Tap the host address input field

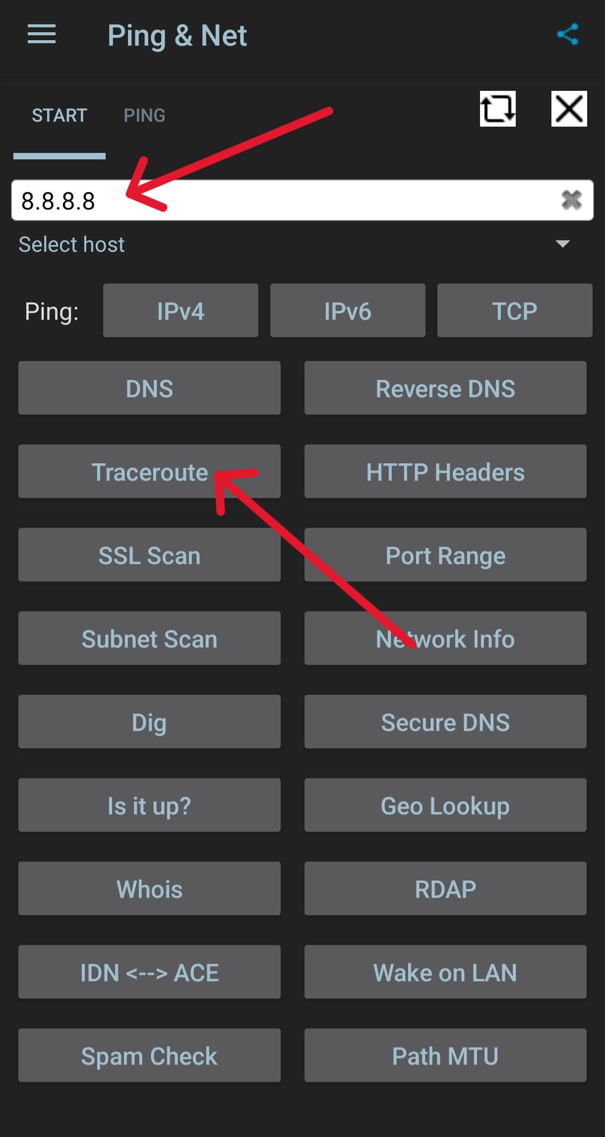pos(298,200)
